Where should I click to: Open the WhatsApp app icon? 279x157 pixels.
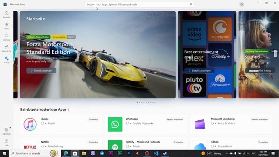(x=115, y=124)
